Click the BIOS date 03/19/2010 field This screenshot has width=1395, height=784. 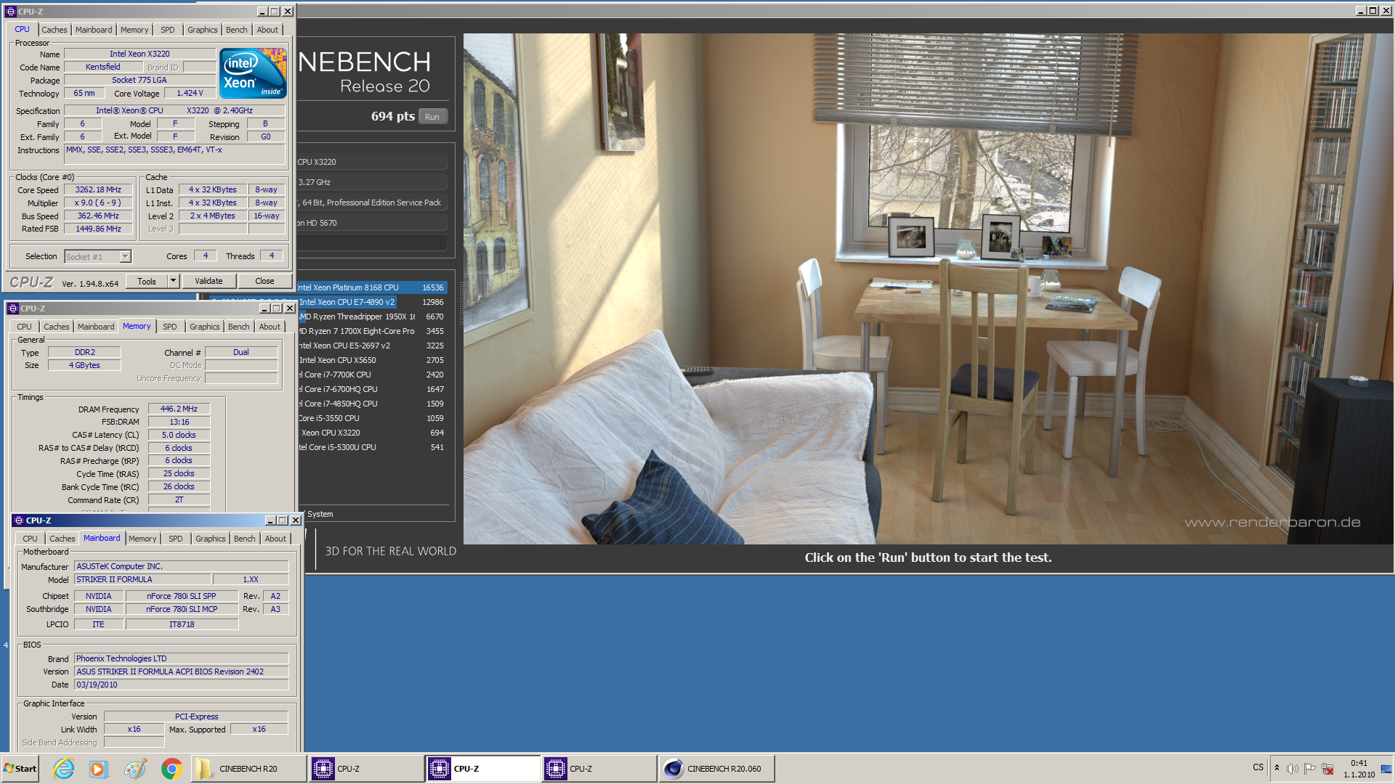coord(181,685)
